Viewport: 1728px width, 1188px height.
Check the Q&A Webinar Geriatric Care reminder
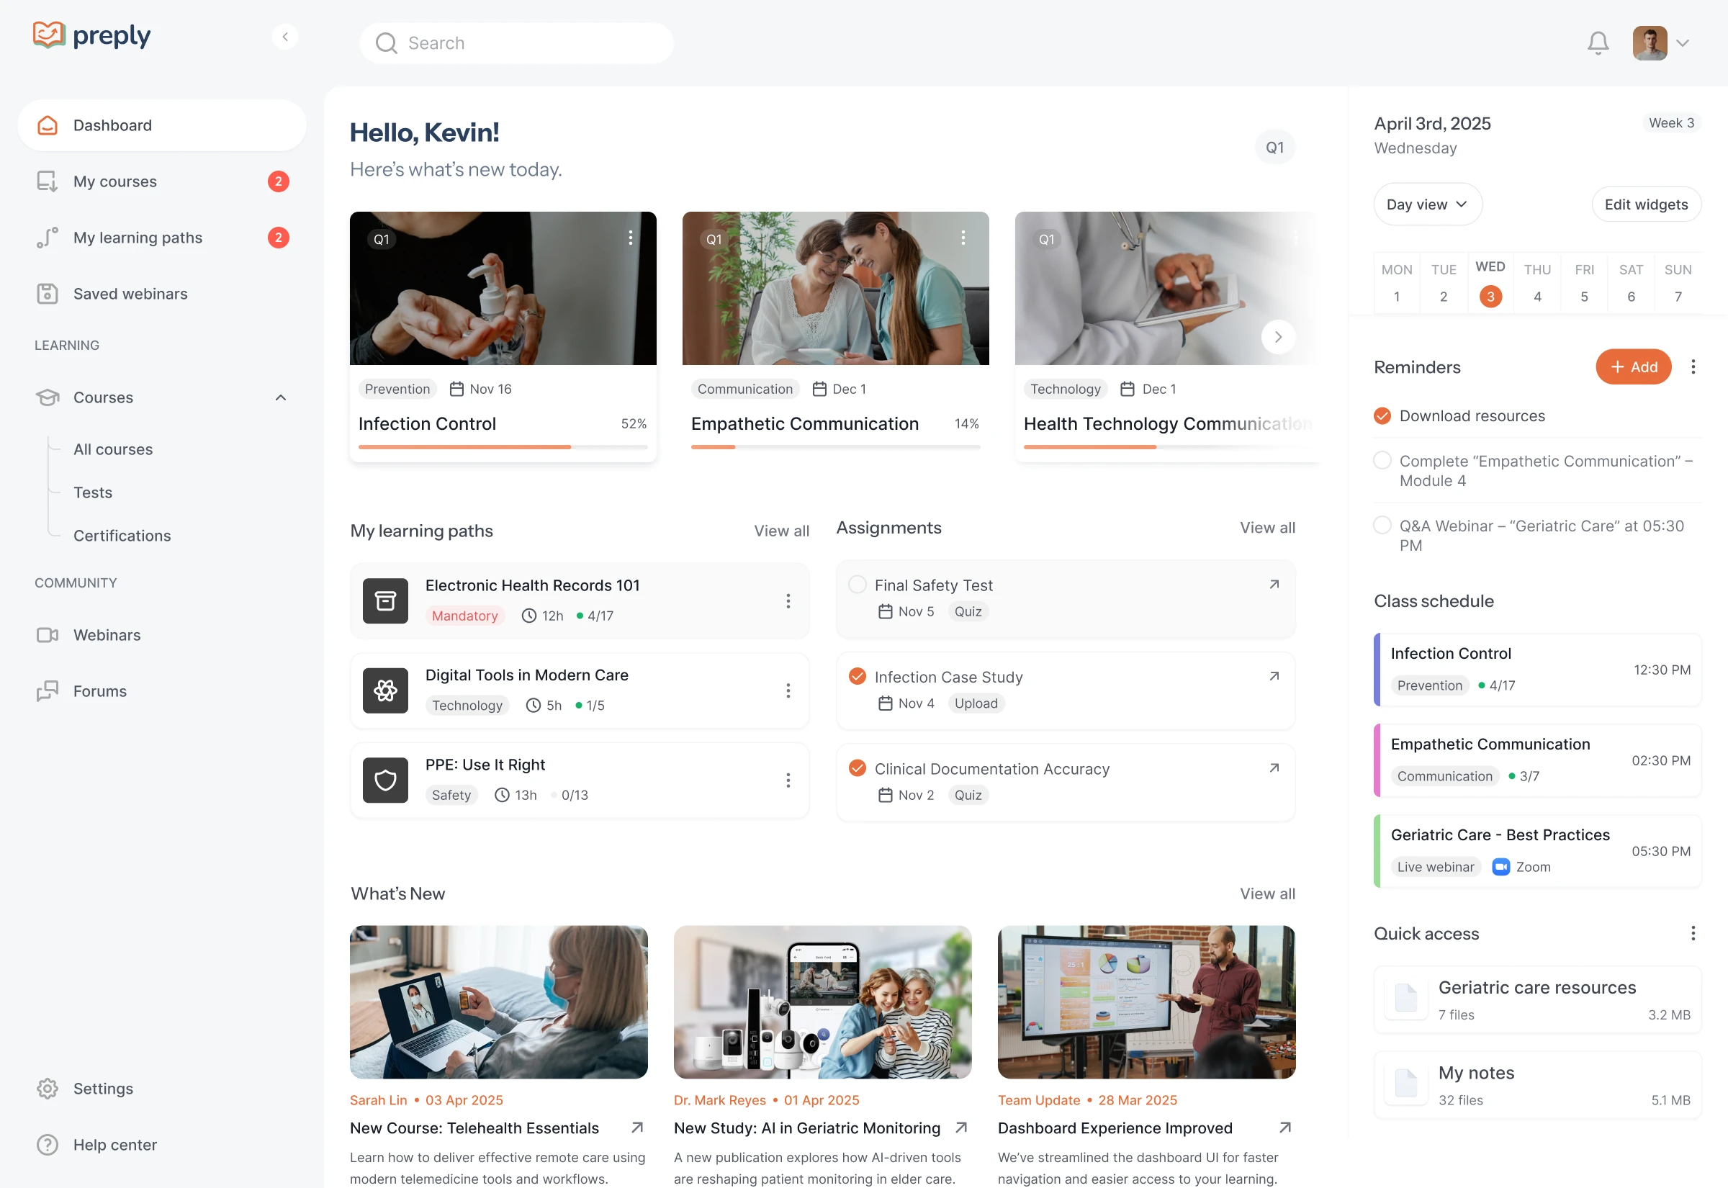click(x=1382, y=526)
